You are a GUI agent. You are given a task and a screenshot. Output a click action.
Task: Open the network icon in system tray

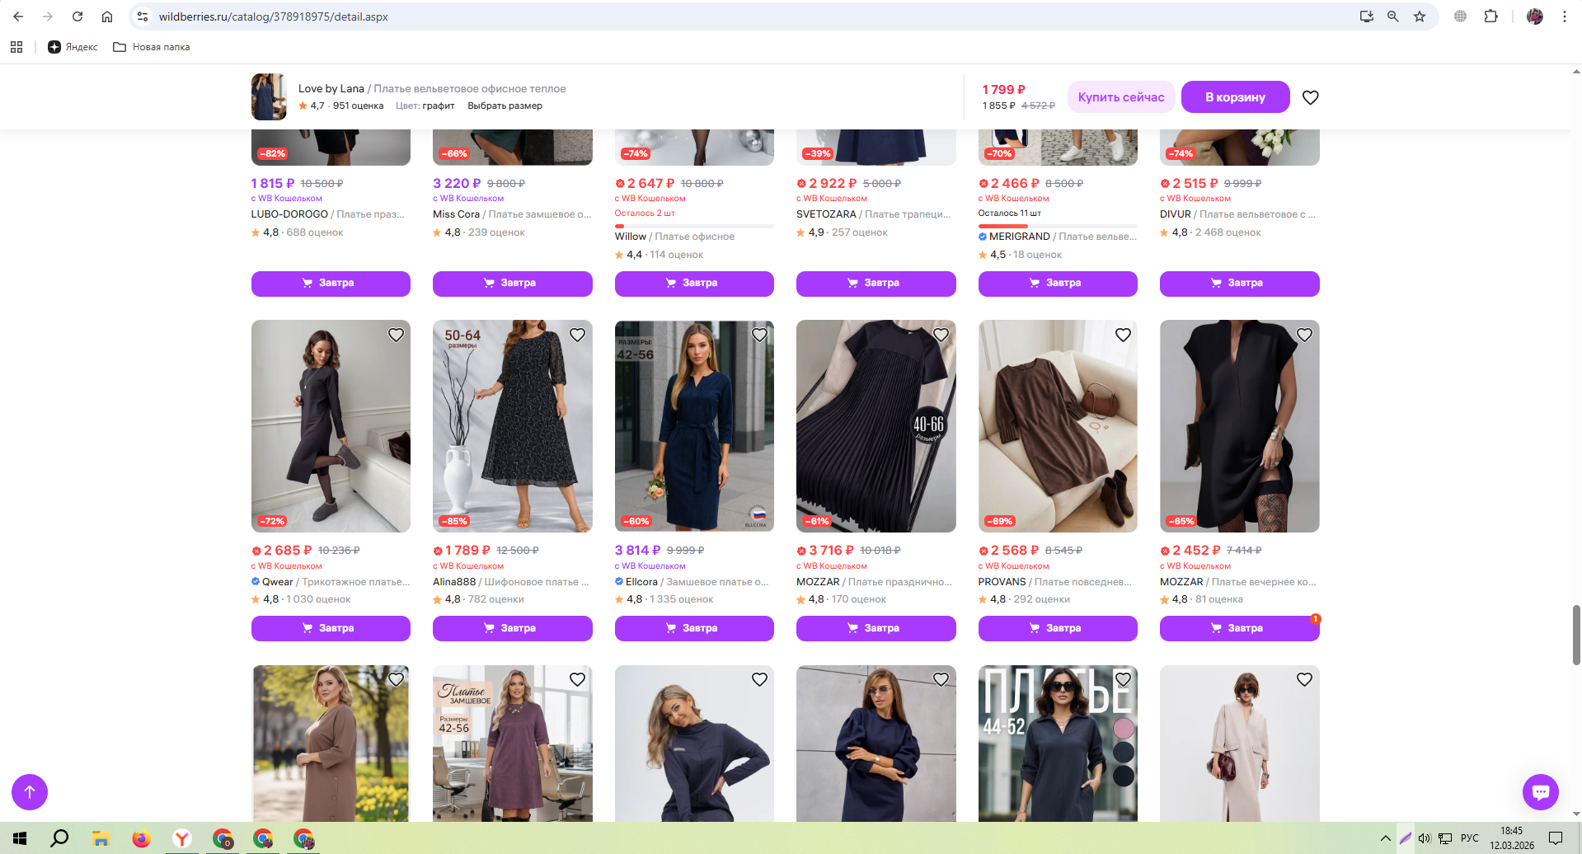point(1445,838)
